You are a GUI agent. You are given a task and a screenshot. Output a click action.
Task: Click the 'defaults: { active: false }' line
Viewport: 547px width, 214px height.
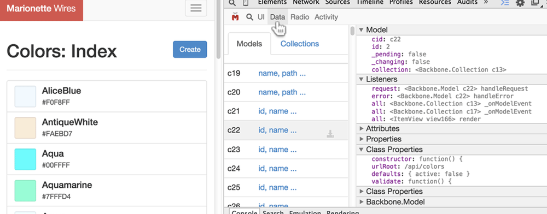pos(421,174)
